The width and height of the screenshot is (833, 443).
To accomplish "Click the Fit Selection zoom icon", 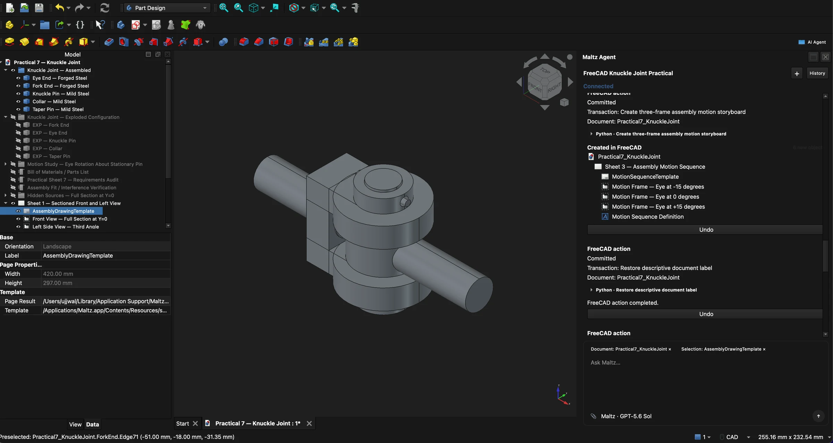I will tap(238, 8).
